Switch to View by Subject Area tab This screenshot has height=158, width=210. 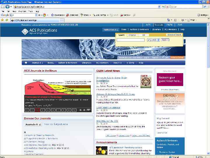point(56,124)
